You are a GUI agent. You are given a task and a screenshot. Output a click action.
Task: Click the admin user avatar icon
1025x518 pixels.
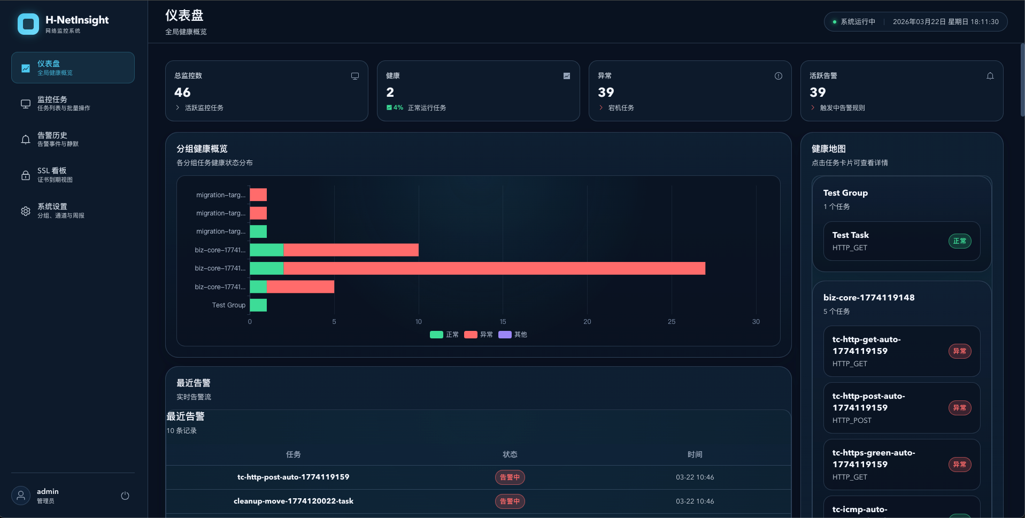[21, 496]
